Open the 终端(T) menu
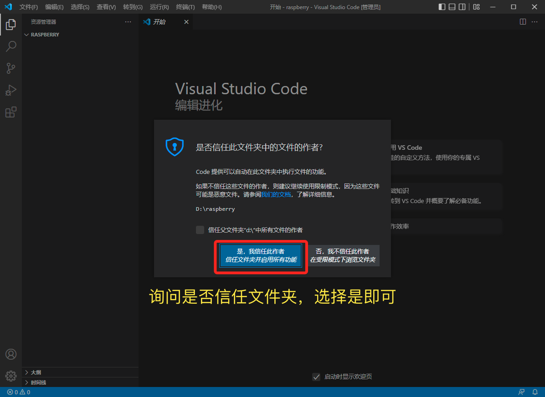 click(x=185, y=7)
